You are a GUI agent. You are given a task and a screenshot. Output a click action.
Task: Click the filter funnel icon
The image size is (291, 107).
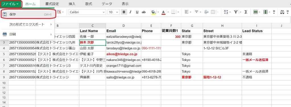tap(236, 12)
